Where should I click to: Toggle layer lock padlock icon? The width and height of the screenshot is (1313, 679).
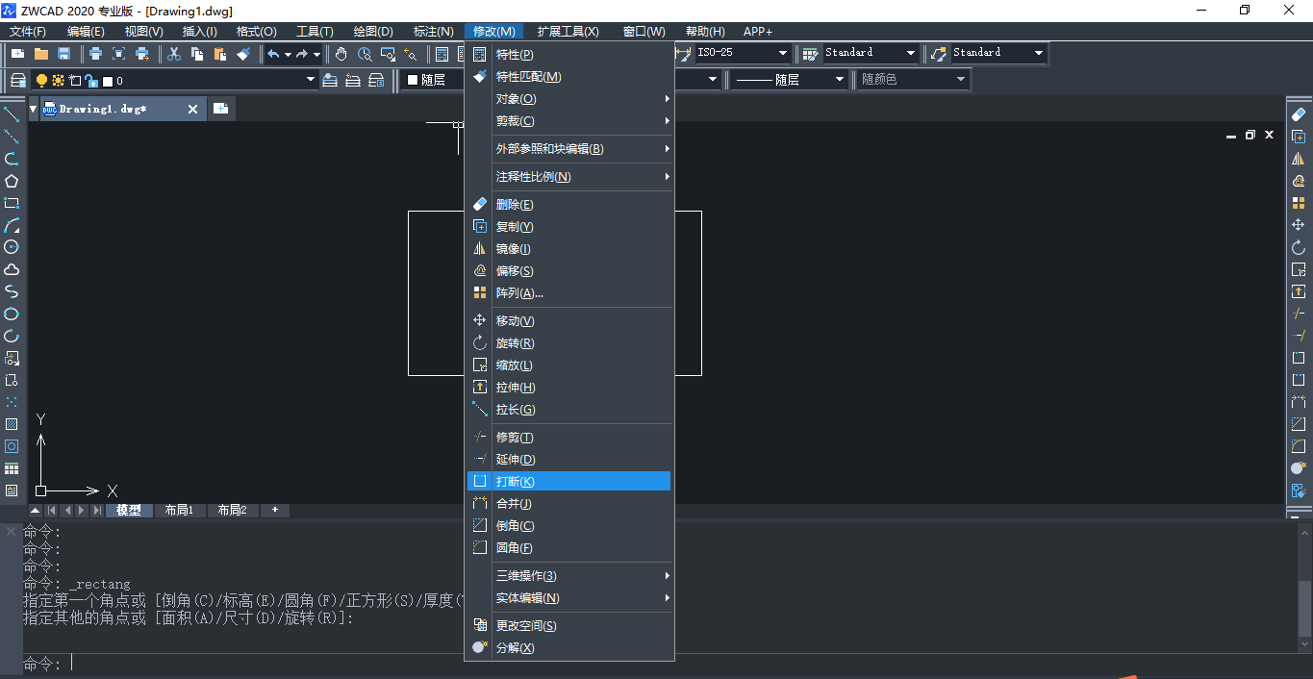pyautogui.click(x=90, y=81)
